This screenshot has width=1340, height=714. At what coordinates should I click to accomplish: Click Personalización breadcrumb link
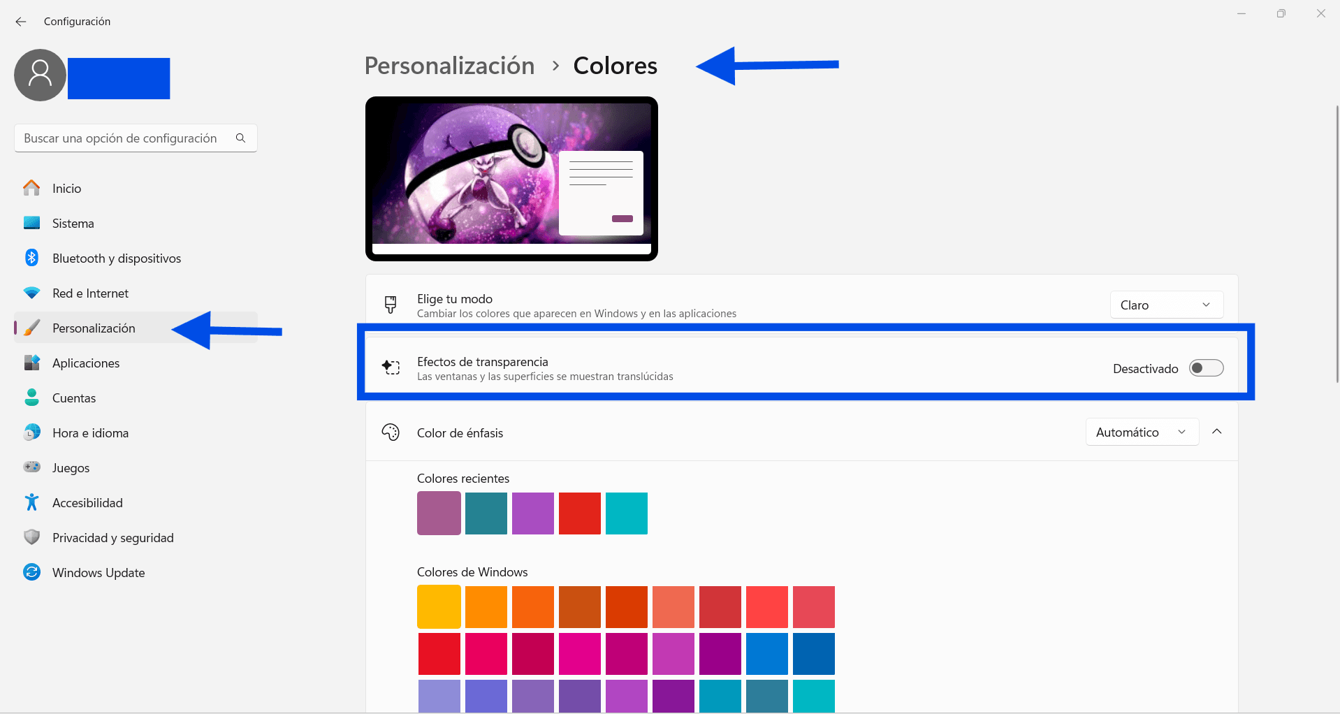449,66
